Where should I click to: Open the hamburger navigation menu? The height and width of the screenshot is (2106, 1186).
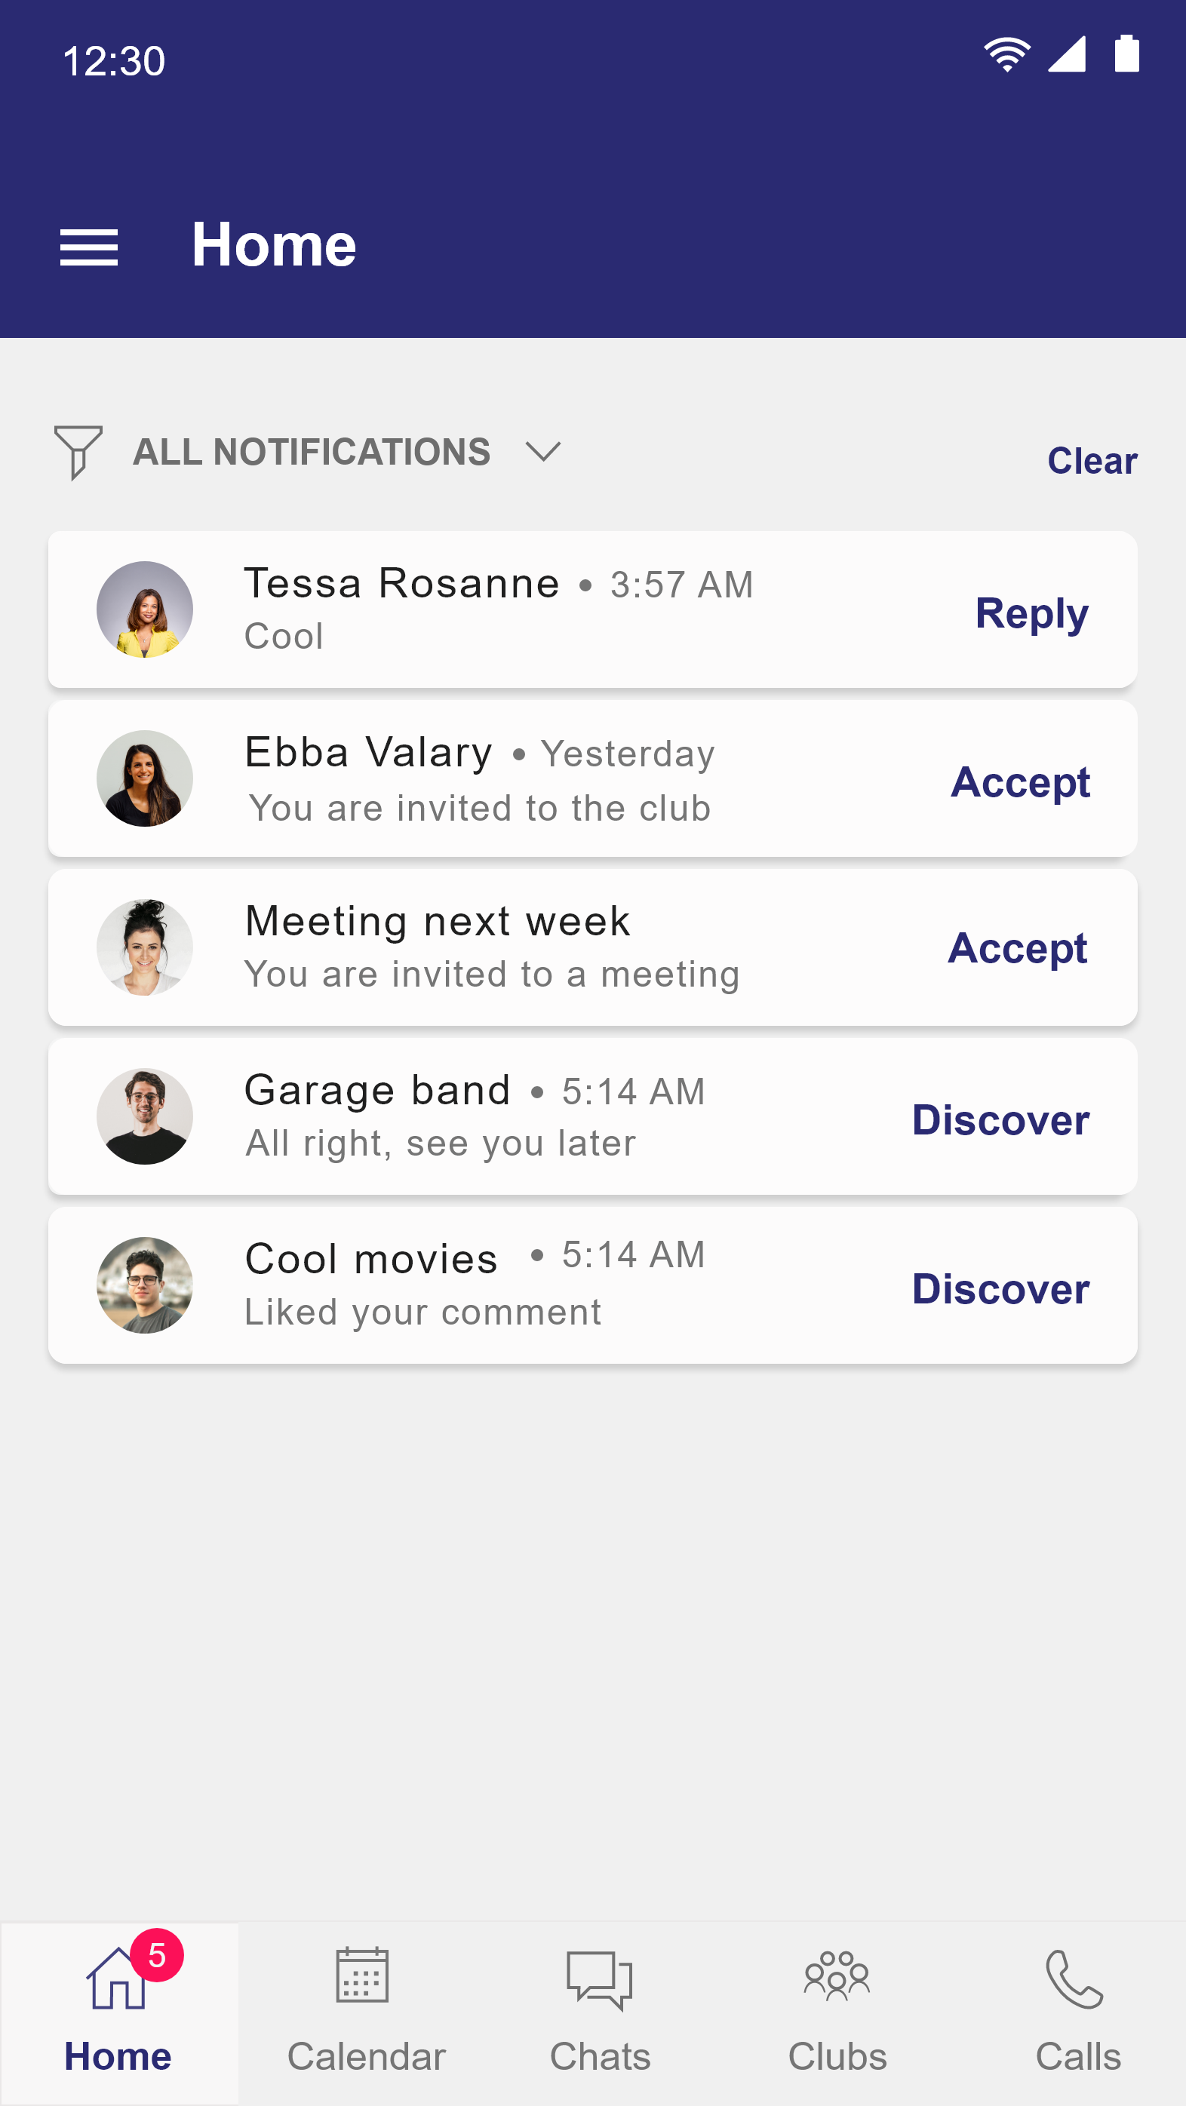[x=89, y=247]
